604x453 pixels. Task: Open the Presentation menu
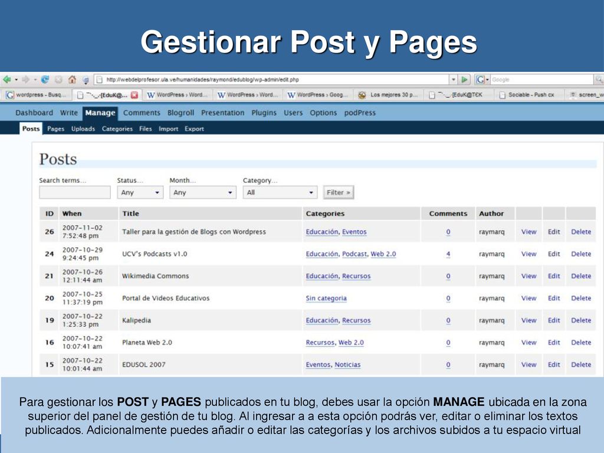pyautogui.click(x=222, y=113)
